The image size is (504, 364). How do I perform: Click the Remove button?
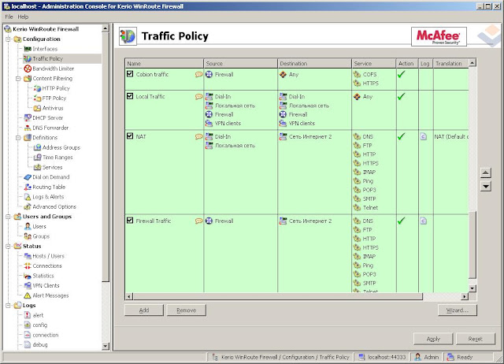point(187,310)
